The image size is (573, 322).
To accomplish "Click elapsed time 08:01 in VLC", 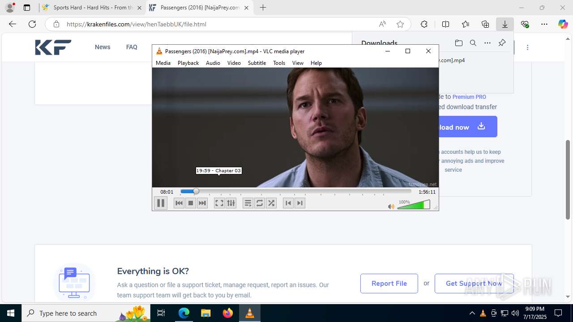I will (167, 192).
